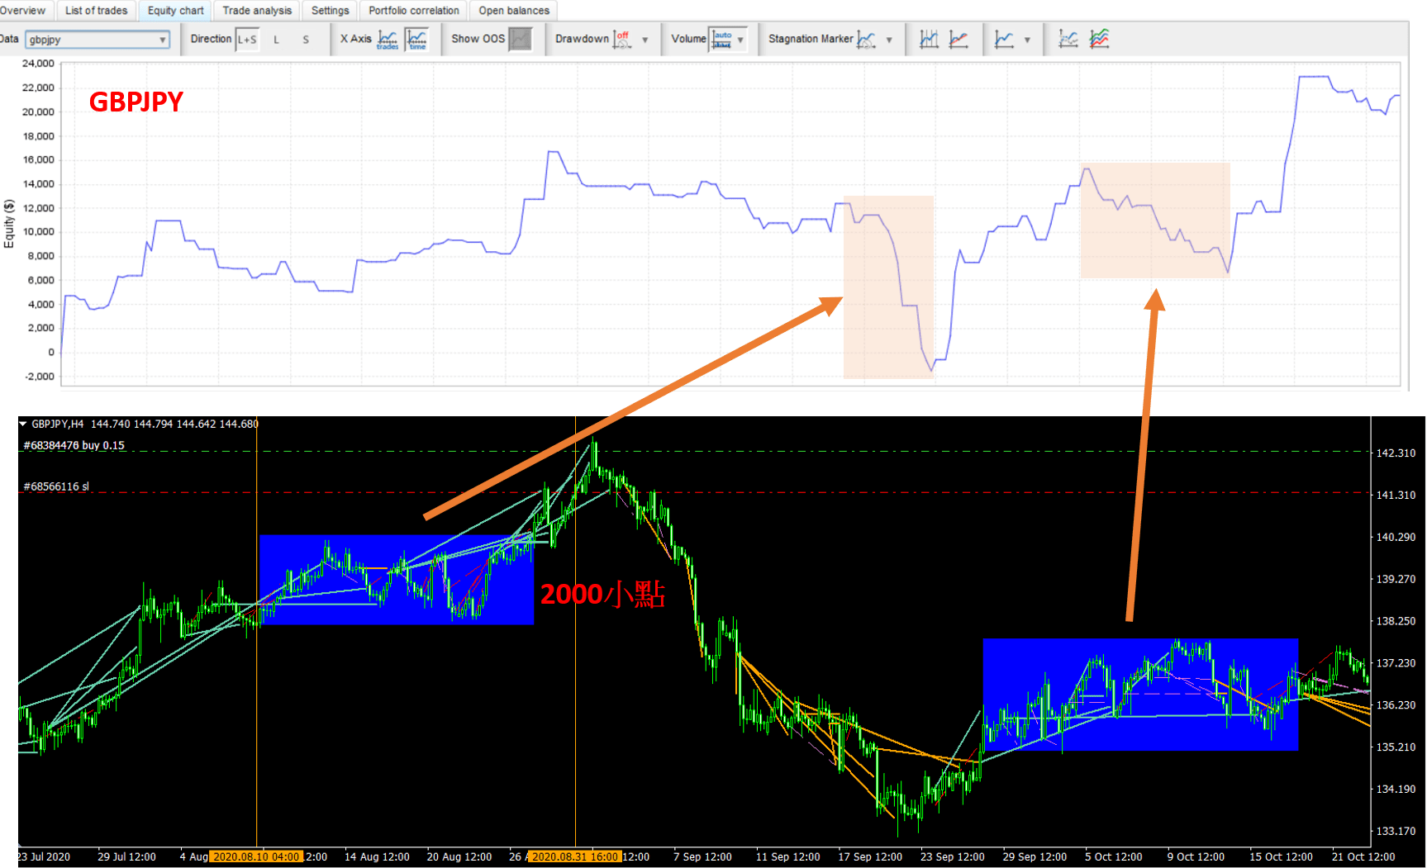This screenshot has width=1427, height=868.
Task: Toggle the Show OOS button
Action: pyautogui.click(x=520, y=39)
